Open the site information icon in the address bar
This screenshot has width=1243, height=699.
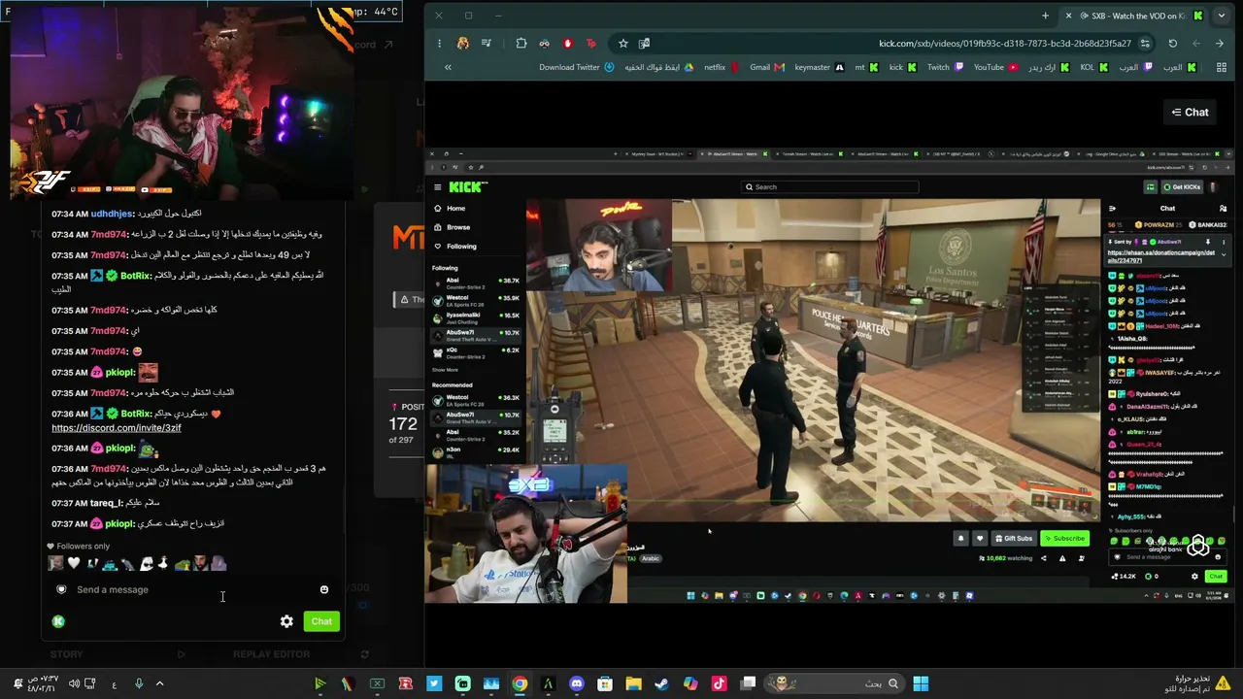(x=1146, y=43)
